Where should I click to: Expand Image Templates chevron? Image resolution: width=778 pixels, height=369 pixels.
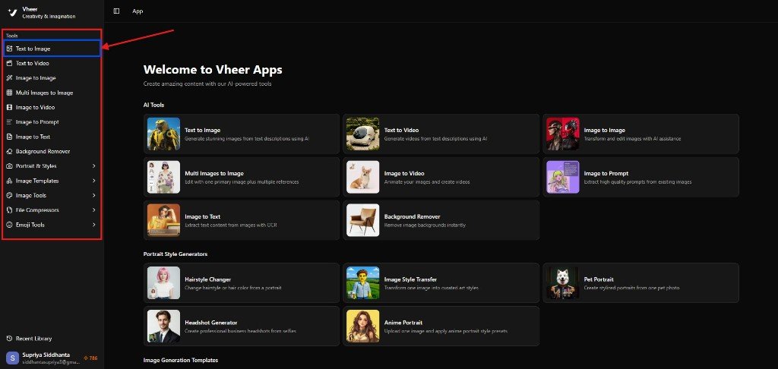pyautogui.click(x=93, y=181)
